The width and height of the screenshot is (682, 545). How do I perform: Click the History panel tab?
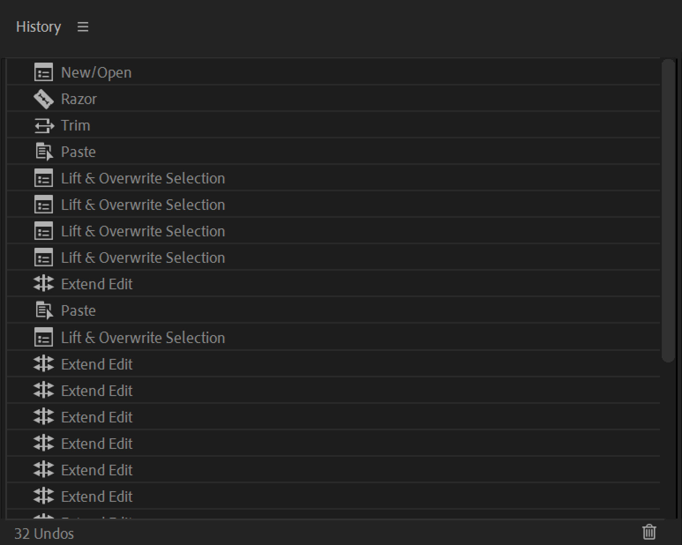tap(38, 27)
